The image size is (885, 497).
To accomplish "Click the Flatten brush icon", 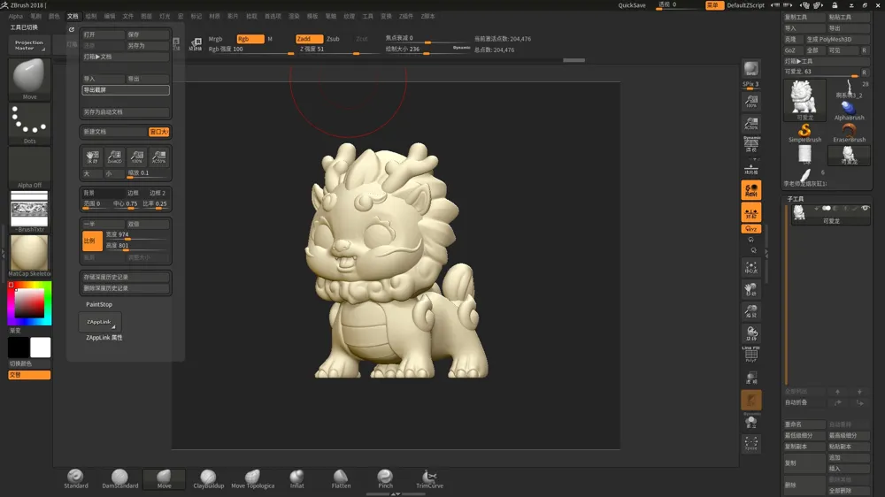I will click(341, 478).
